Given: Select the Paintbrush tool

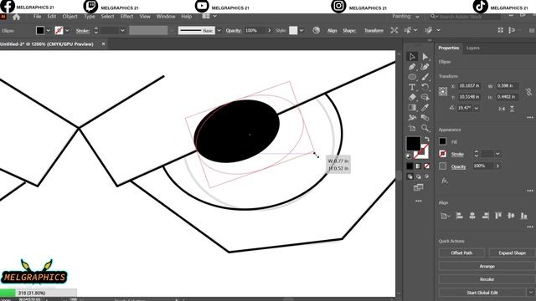Looking at the screenshot, I should [425, 77].
